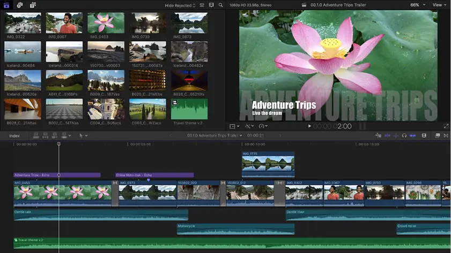The height and width of the screenshot is (253, 451).
Task: Select the IMG_0453 lotus thumbnail
Action: (106, 23)
